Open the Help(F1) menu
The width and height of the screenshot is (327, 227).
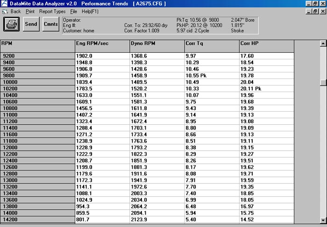click(90, 12)
